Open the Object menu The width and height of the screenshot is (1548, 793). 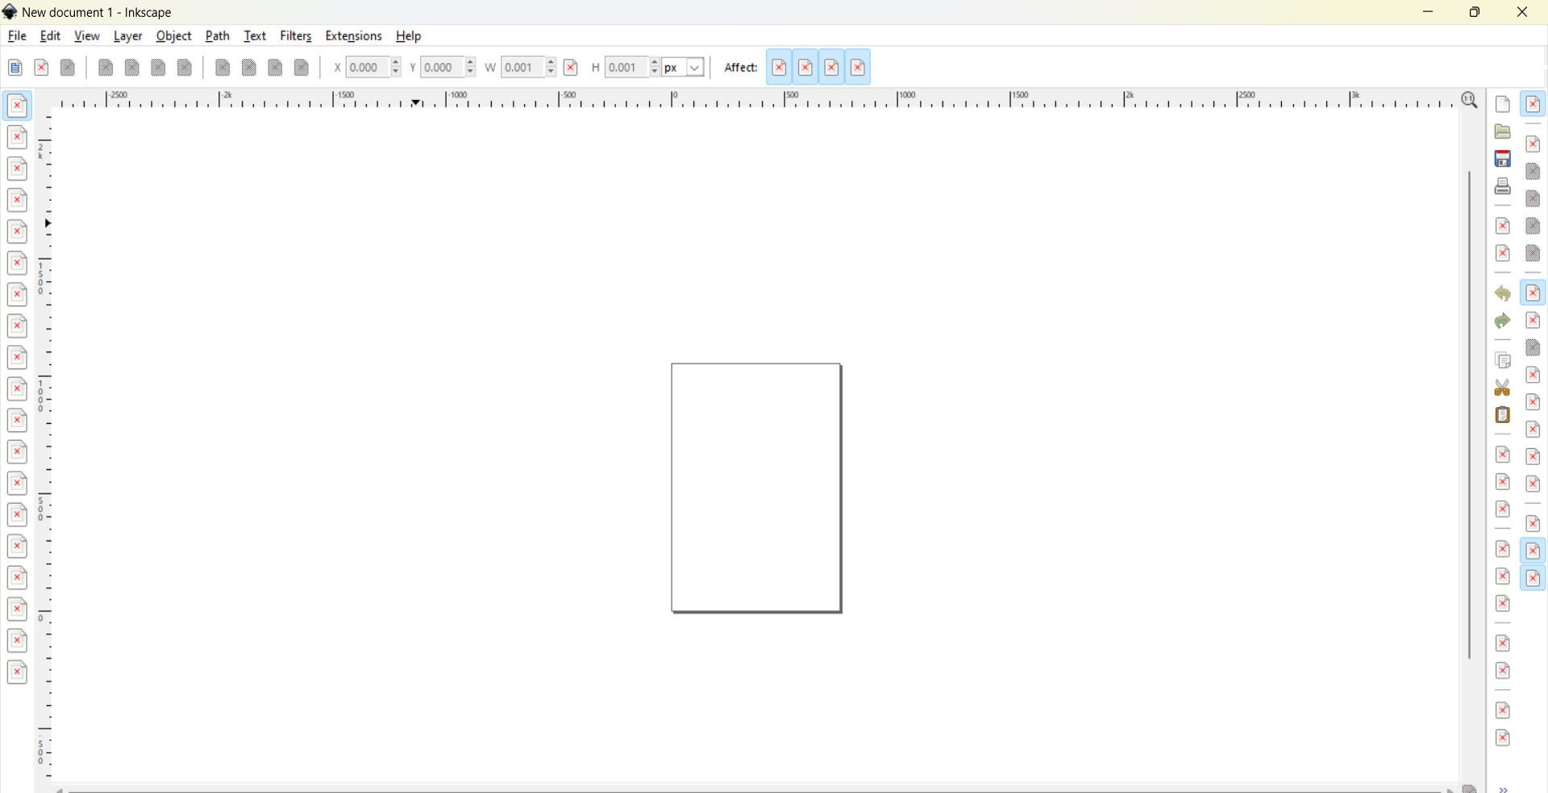(174, 36)
